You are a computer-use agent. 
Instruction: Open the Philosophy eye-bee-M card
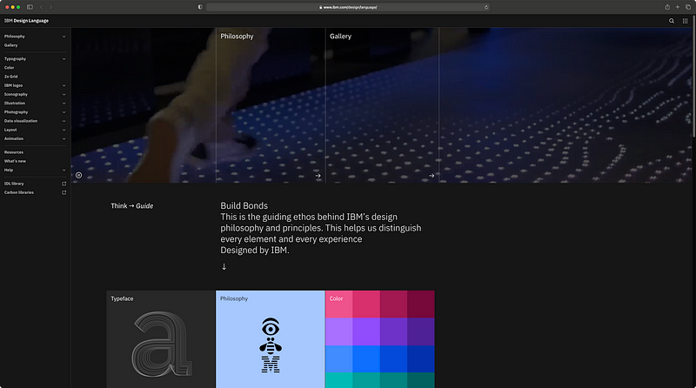coord(271,339)
